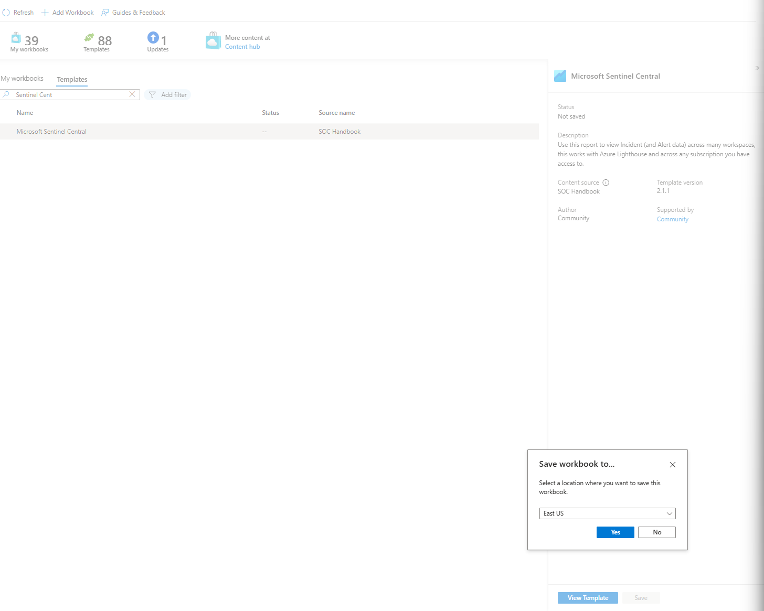
Task: Click the Add Workbook plus icon
Action: coord(45,13)
